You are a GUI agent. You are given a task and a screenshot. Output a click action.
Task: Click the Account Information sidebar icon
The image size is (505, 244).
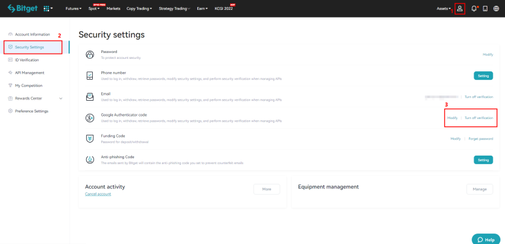click(x=10, y=35)
